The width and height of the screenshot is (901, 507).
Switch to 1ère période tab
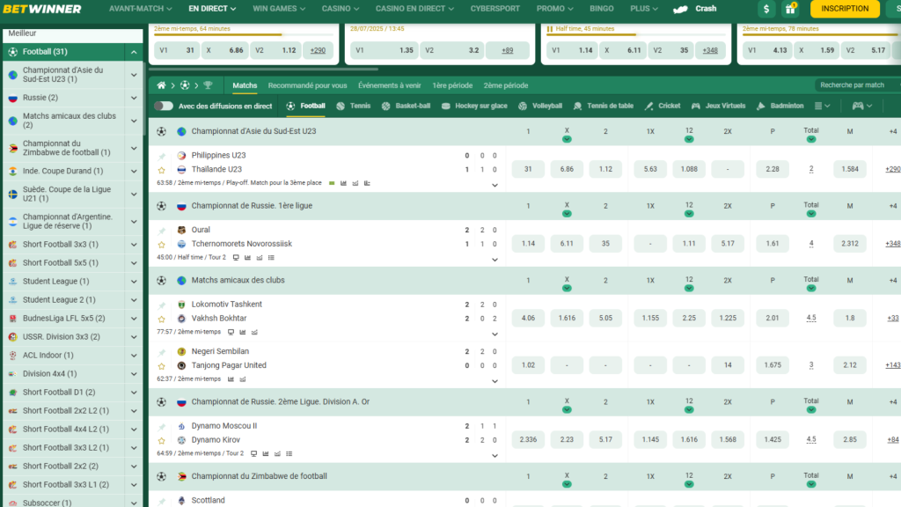pos(452,85)
